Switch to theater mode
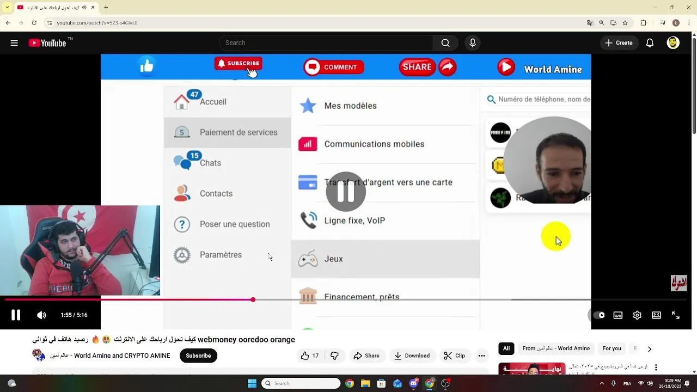The height and width of the screenshot is (392, 697). (657, 315)
